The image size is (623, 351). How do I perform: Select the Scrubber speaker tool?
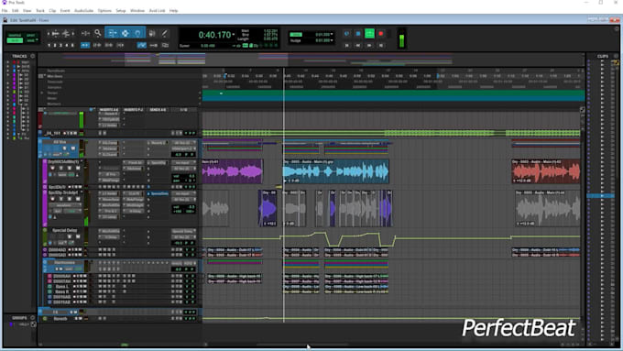click(x=152, y=33)
